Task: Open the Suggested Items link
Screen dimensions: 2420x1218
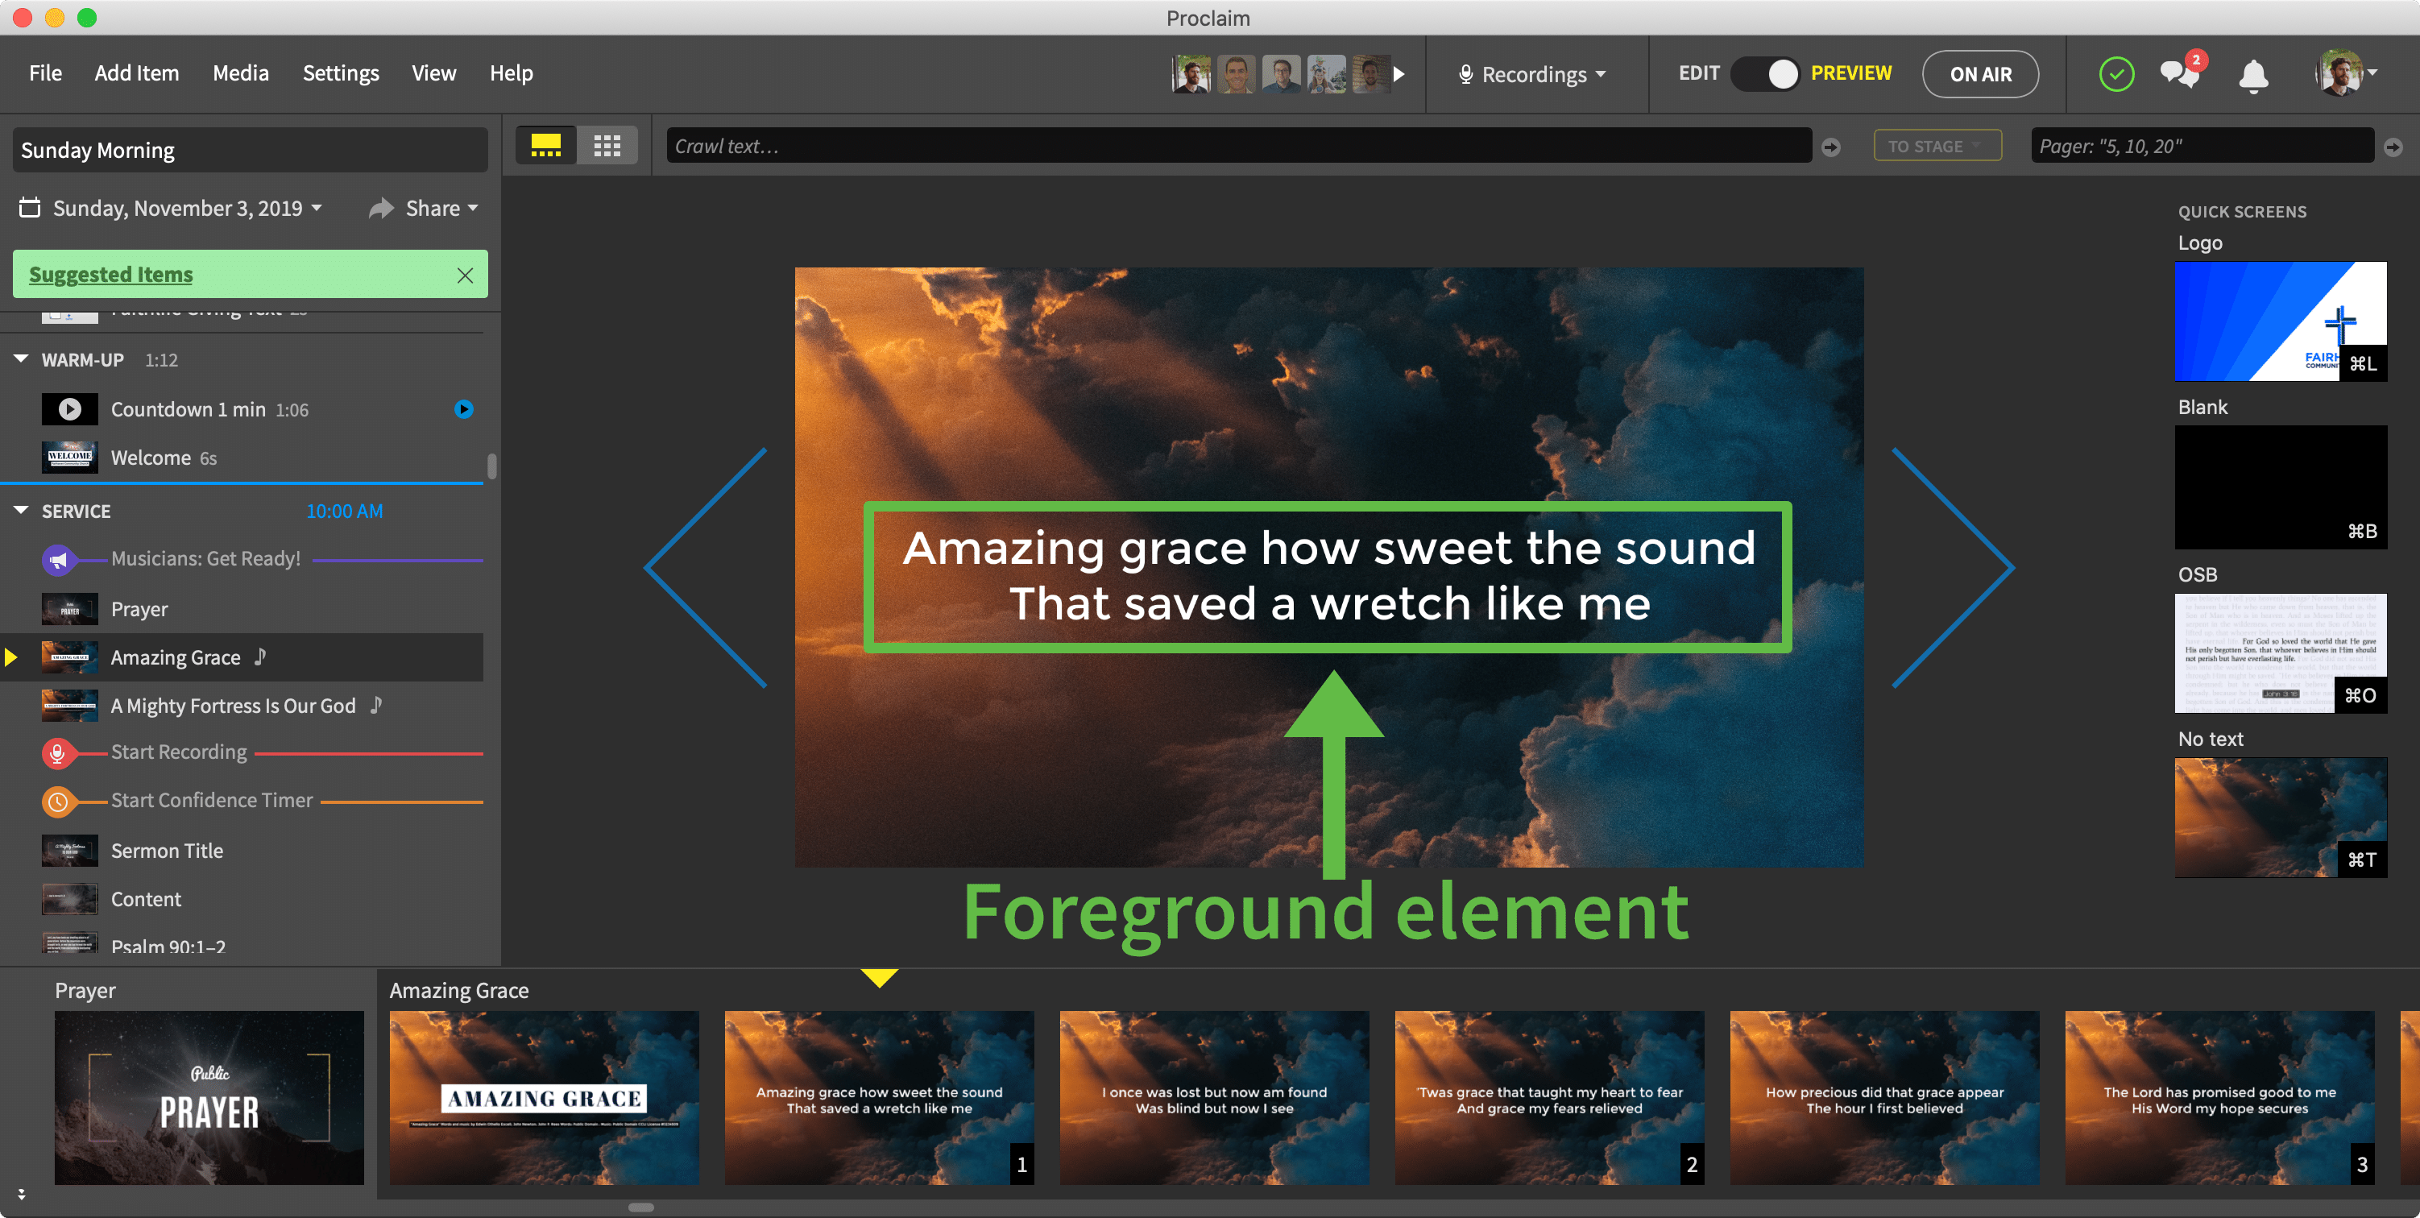Action: tap(111, 274)
